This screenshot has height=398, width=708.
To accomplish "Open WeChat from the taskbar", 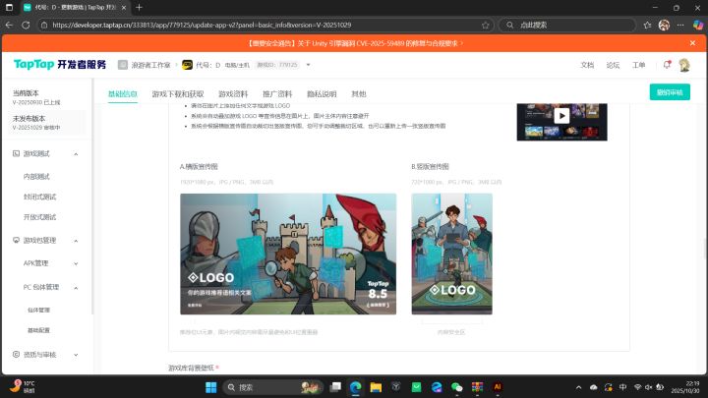I will click(457, 387).
